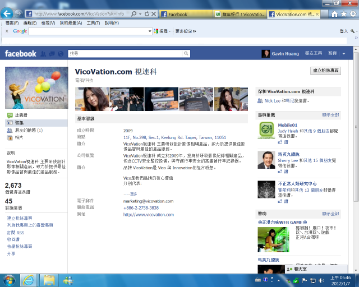Click the 訂閱 RSS link
The image size is (359, 287).
point(16,233)
